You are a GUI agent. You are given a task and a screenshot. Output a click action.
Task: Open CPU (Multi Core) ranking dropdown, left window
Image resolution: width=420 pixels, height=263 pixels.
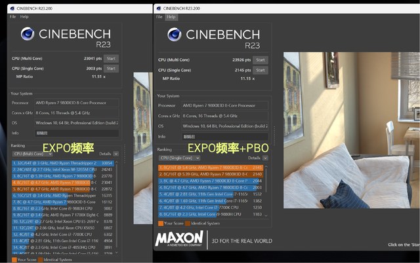coord(32,154)
